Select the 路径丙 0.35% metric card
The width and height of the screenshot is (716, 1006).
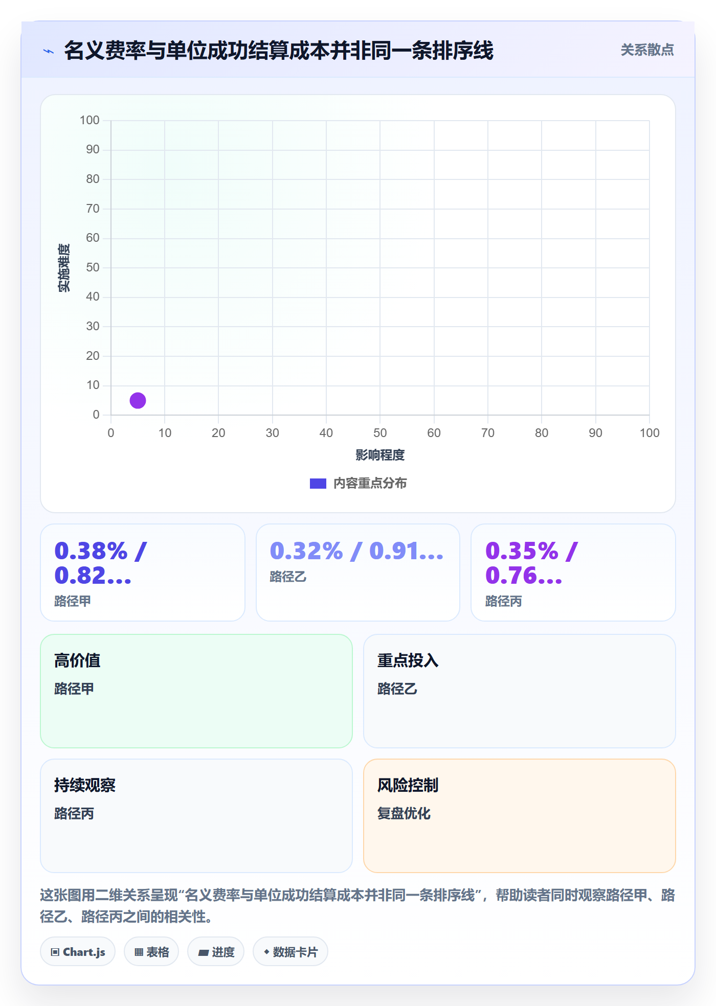tap(573, 573)
